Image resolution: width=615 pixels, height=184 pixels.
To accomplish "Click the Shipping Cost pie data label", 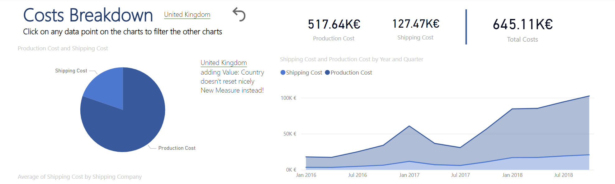I will point(71,71).
